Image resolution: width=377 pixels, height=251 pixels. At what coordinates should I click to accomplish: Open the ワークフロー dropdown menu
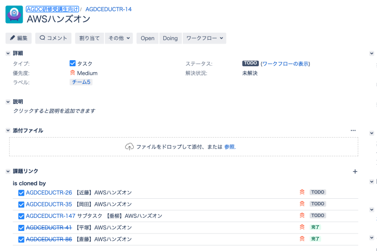205,38
